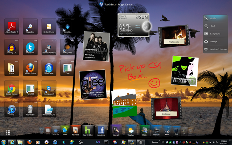Launch TeamViewer 5 shortcut
232x145 pixels.
pos(49,88)
